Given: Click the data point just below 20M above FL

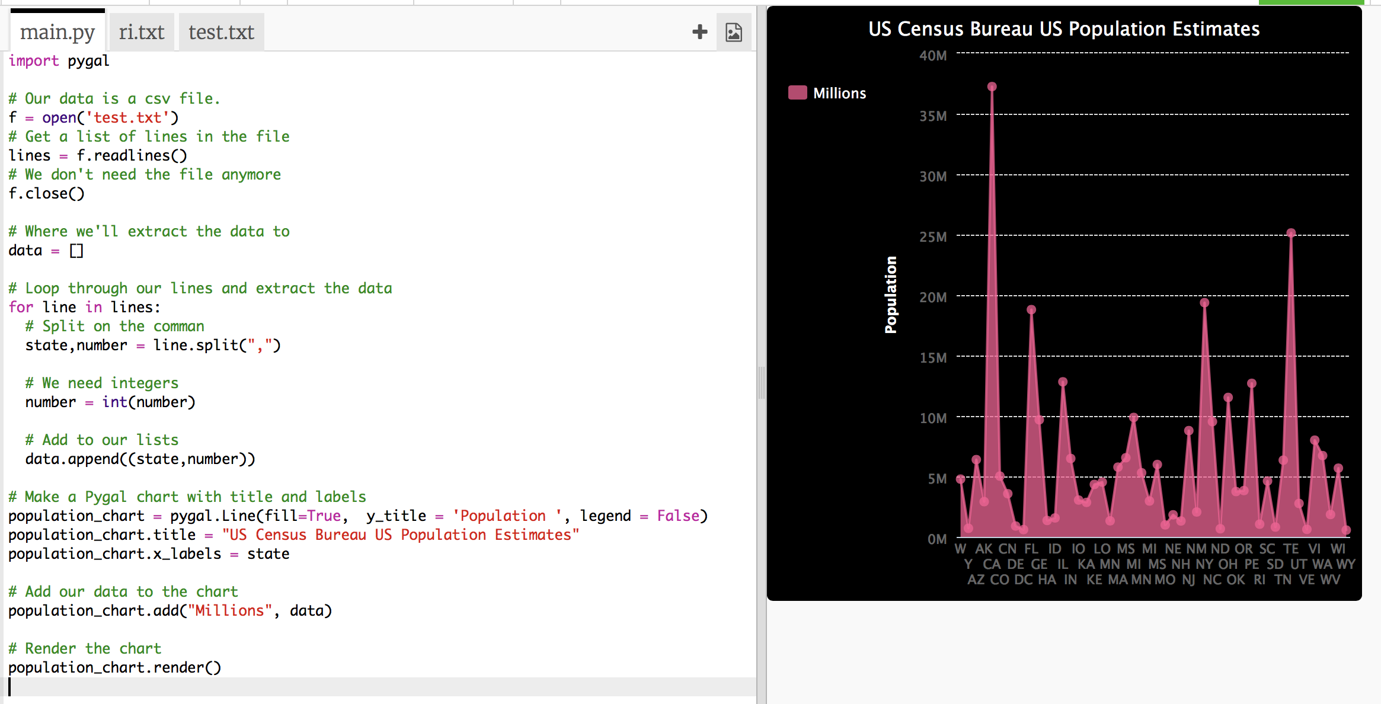Looking at the screenshot, I should (x=1031, y=309).
